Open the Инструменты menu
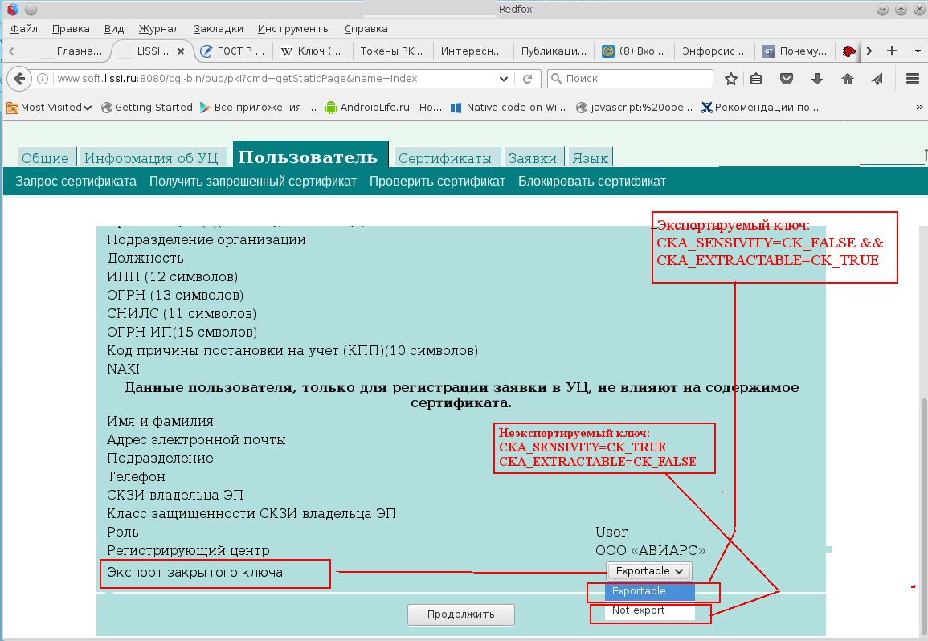928x641 pixels. click(x=293, y=28)
